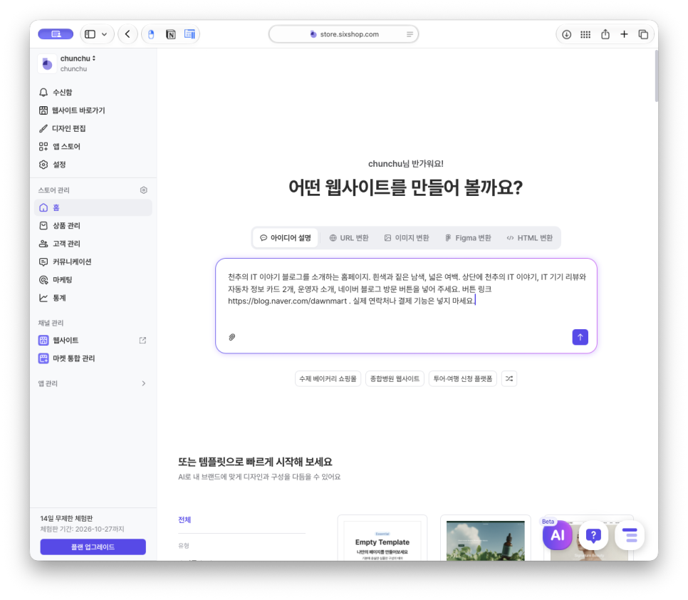The width and height of the screenshot is (688, 600).
Task: Open the browser grid apps icon
Action: (585, 34)
